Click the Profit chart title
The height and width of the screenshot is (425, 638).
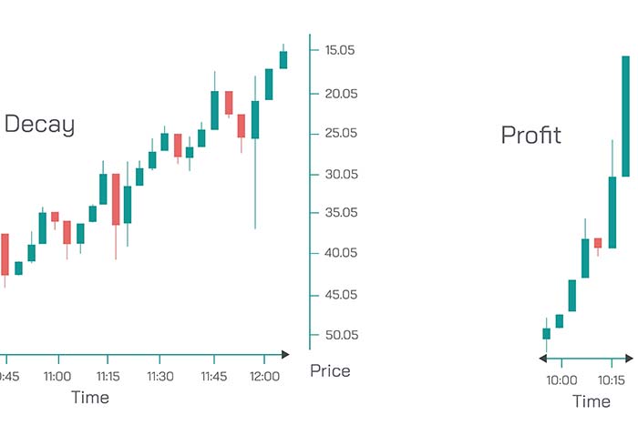[530, 136]
